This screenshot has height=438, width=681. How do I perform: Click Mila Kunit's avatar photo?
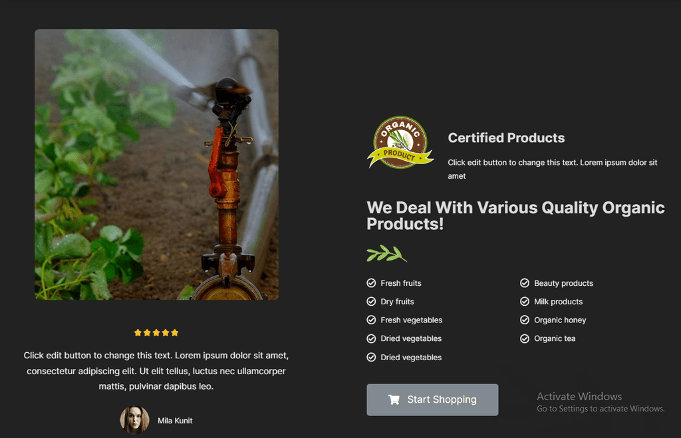tap(134, 420)
